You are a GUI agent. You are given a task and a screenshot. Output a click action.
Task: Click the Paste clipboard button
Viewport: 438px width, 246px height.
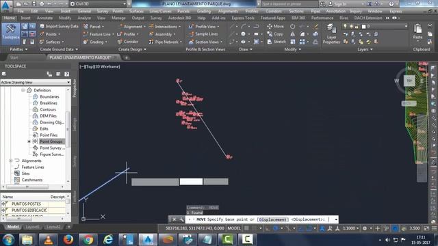point(417,32)
